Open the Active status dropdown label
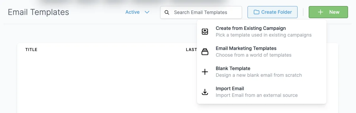The height and width of the screenshot is (113, 356). 132,12
